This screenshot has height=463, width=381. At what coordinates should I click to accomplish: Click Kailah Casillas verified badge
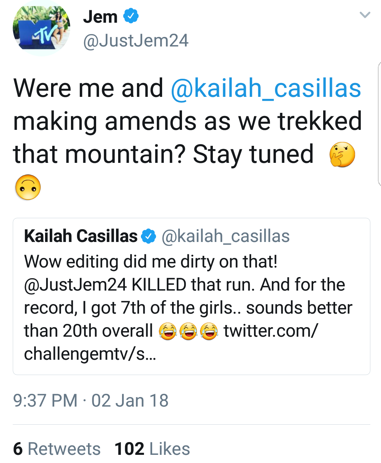(x=149, y=237)
